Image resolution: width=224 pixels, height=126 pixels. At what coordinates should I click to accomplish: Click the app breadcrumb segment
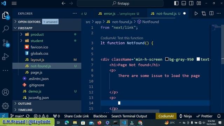[x=98, y=22]
